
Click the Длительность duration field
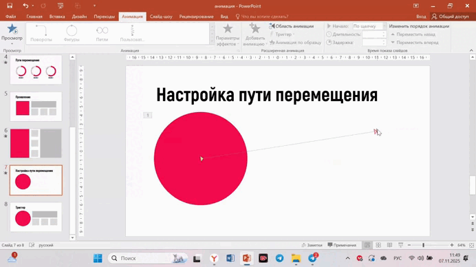coord(374,34)
